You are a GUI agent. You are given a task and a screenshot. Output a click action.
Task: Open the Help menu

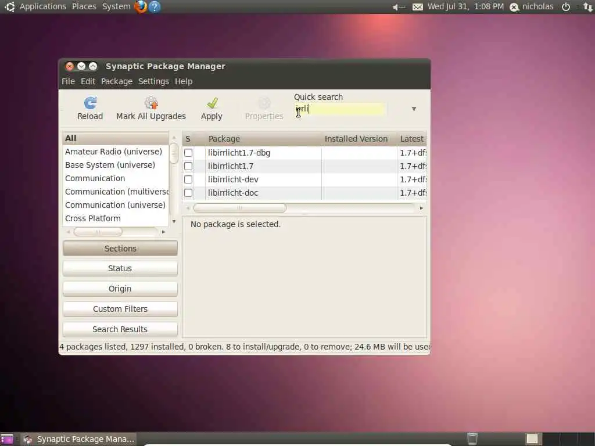184,81
